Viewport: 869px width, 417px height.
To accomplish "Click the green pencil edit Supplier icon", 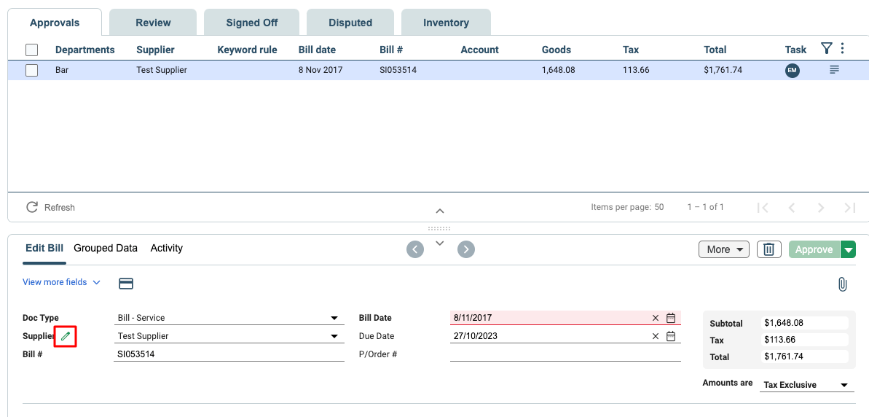I will coord(66,336).
